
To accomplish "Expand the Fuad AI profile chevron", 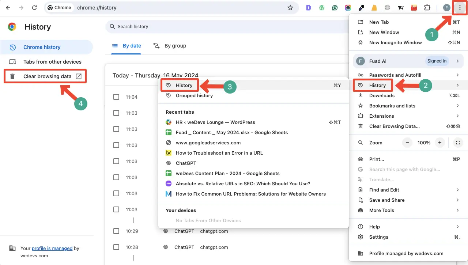I will [x=457, y=61].
